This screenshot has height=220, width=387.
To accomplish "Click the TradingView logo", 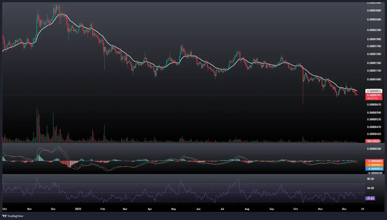I will point(11,216).
